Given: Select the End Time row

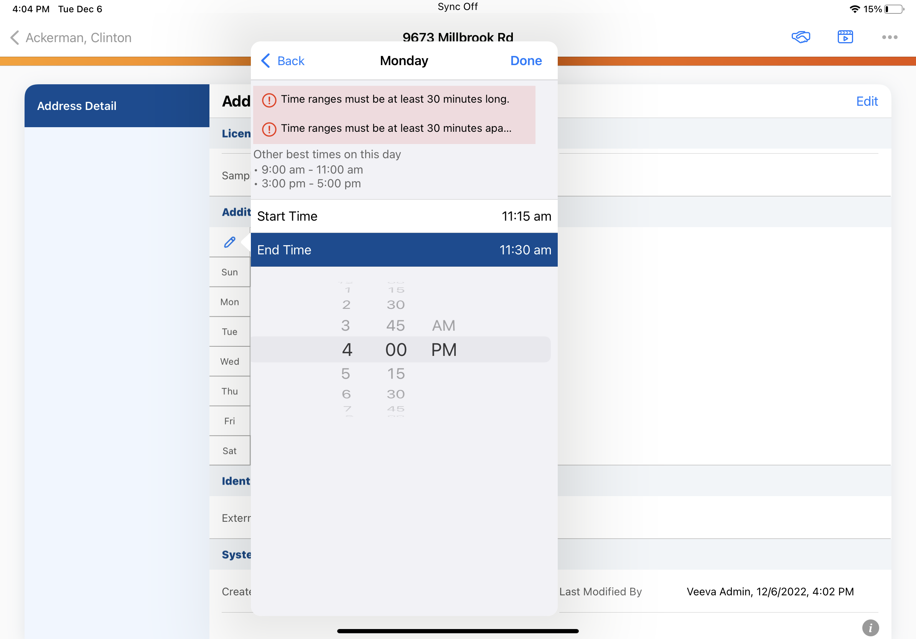Looking at the screenshot, I should 404,250.
